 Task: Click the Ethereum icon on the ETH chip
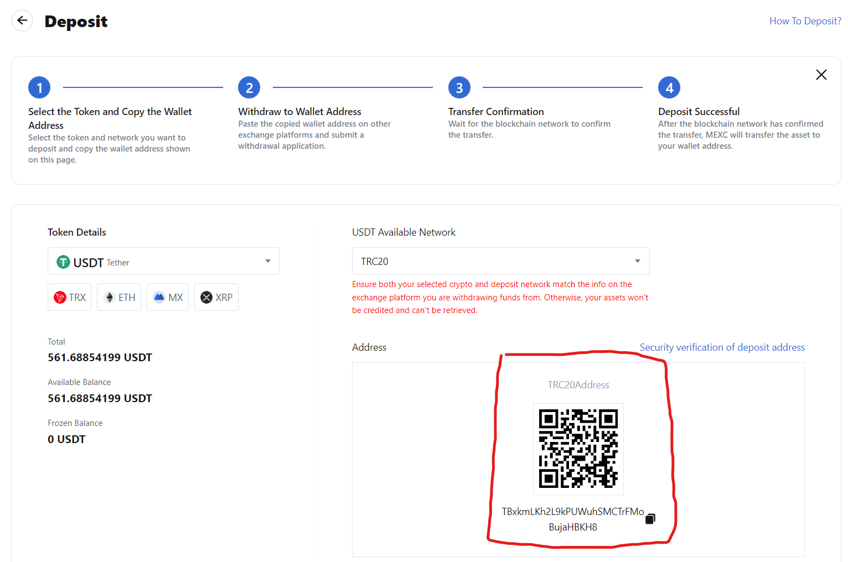click(x=110, y=297)
